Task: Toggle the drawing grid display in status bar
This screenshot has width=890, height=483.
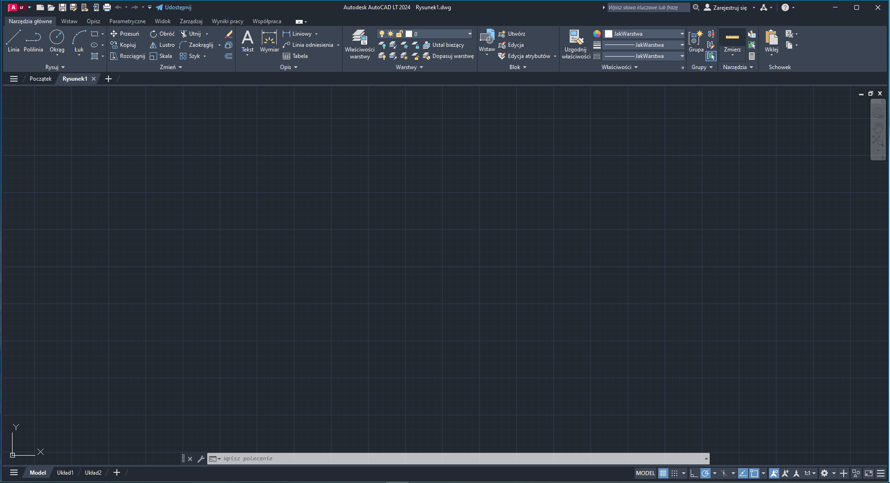Action: click(663, 473)
